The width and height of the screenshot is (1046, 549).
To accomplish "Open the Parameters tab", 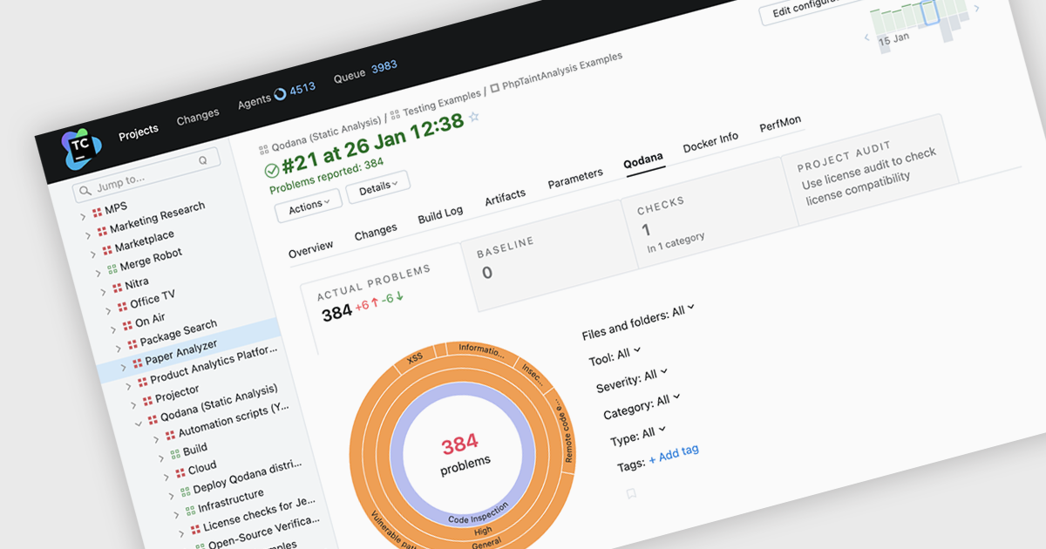I will click(575, 179).
